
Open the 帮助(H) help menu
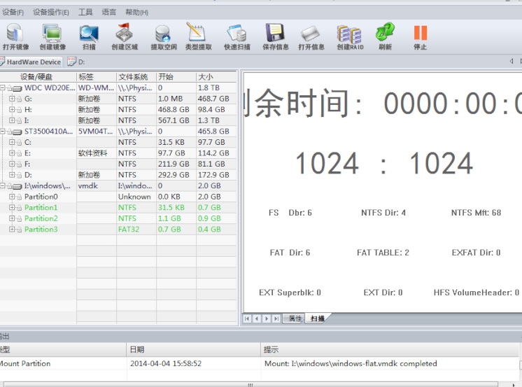136,13
